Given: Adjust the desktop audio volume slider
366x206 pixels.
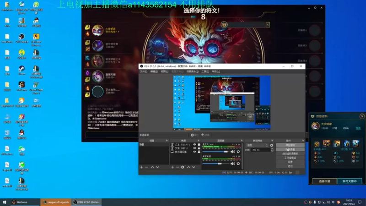Looking at the screenshot, I should pos(215,164).
